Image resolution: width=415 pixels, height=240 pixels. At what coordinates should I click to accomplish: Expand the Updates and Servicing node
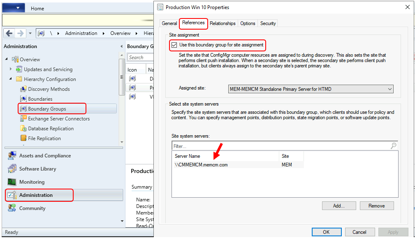(x=11, y=69)
